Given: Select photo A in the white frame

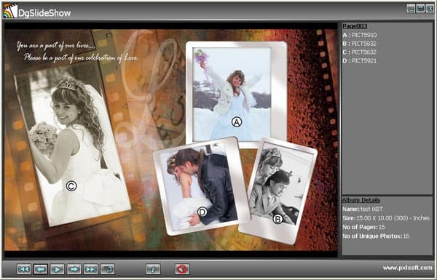Looking at the screenshot, I should 232,94.
